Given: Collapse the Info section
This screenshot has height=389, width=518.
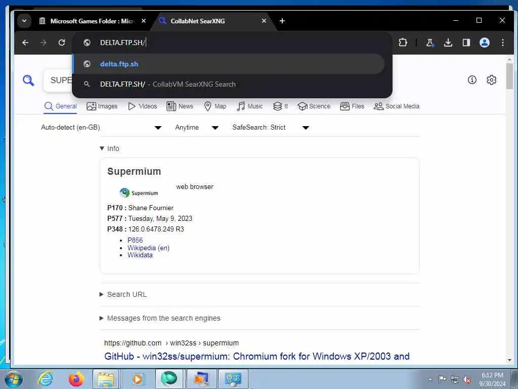Looking at the screenshot, I should [x=109, y=148].
